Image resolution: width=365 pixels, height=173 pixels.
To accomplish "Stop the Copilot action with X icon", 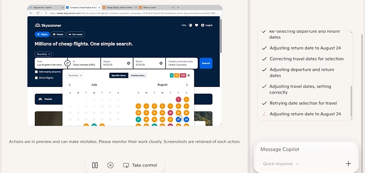I will [x=110, y=165].
